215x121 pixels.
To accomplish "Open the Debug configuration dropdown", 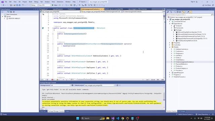I will point(34,5).
